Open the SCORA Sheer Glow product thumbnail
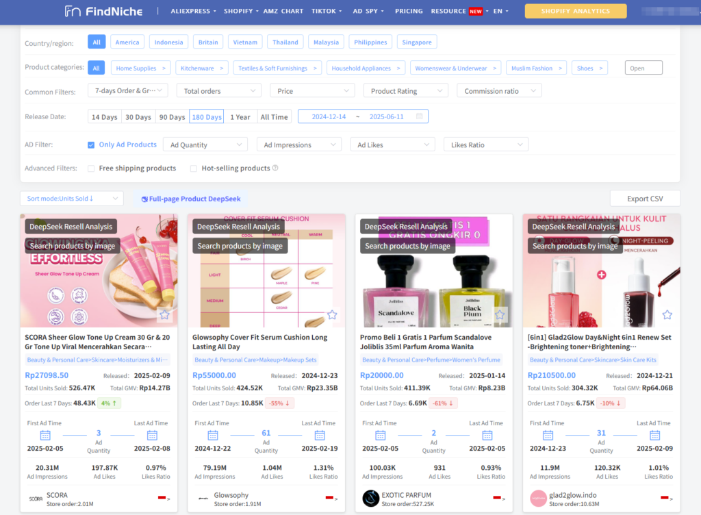Screen dimensions: 701x515 pyautogui.click(x=99, y=271)
